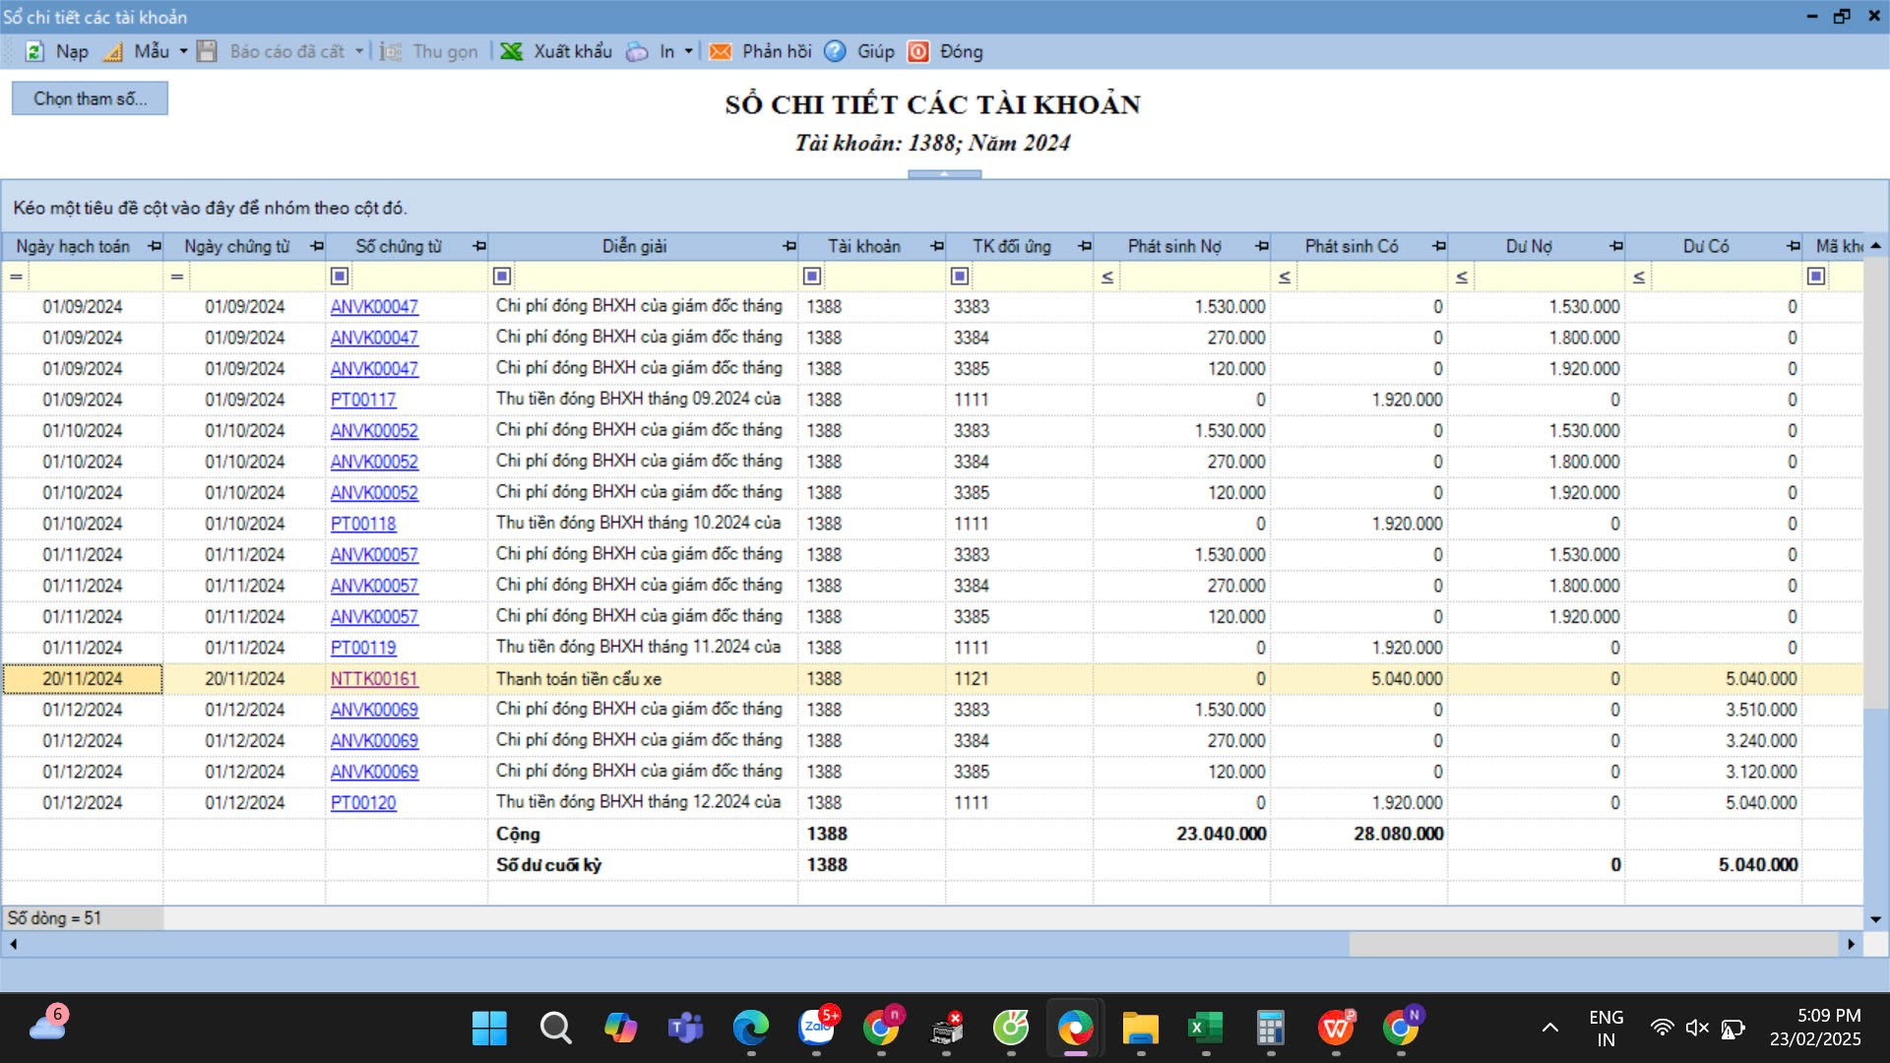Open voucher link NTTK00161
This screenshot has width=1890, height=1063.
tap(374, 679)
